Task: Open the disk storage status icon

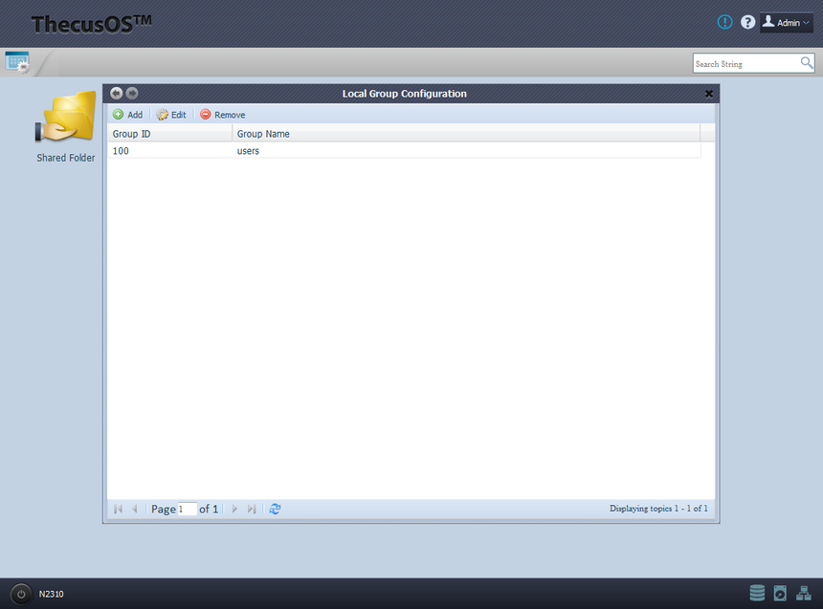Action: point(757,593)
